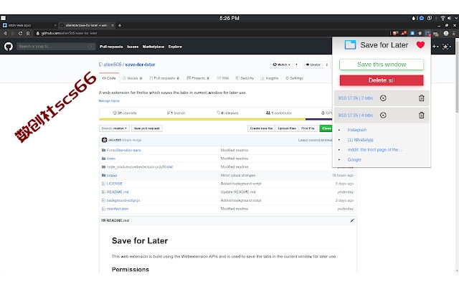Reload the page with the refresh icon
459x287 pixels.
tap(21, 34)
